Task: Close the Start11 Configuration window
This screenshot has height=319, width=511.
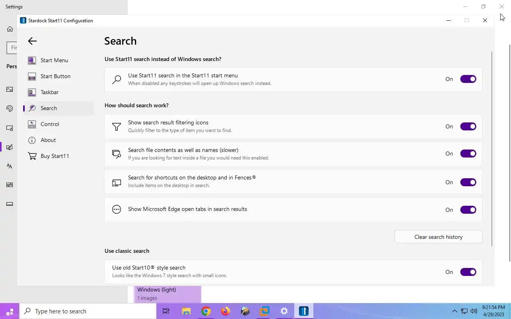Action: [x=485, y=20]
